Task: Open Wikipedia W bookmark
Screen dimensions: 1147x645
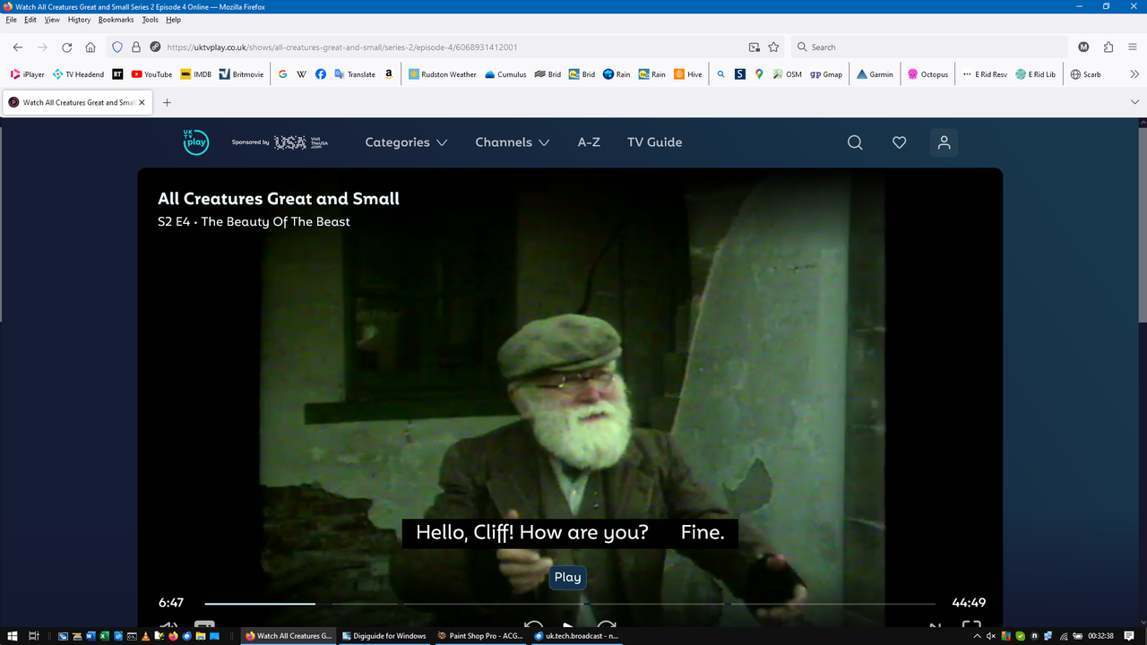Action: pos(301,74)
